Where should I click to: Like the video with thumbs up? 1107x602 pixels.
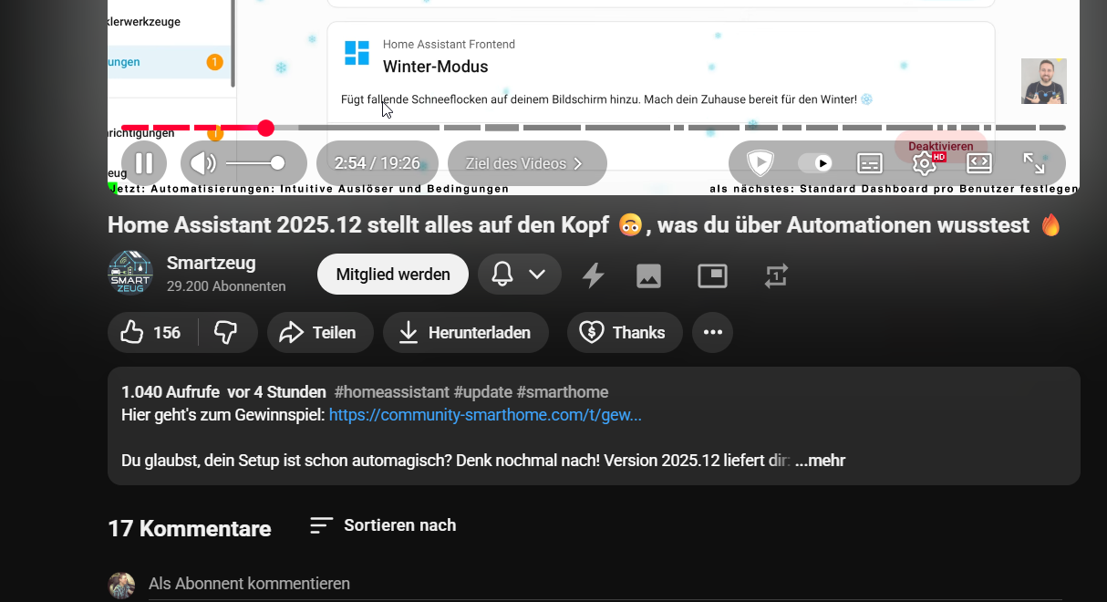(150, 333)
